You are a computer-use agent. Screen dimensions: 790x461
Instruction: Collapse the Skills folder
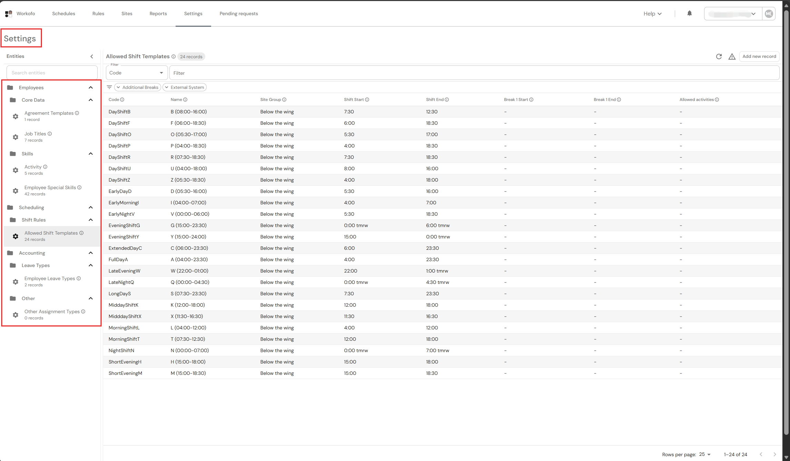tap(90, 154)
